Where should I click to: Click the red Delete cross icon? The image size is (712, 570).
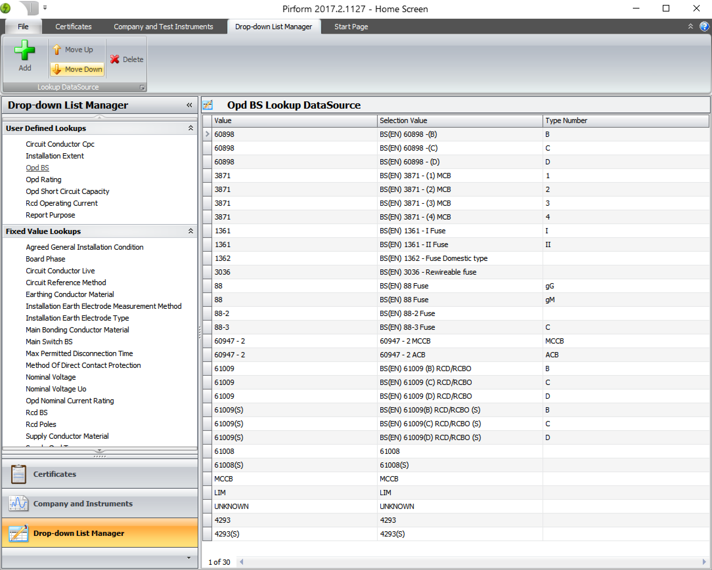click(x=115, y=59)
